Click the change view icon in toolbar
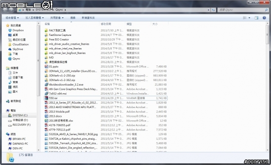Screen dimensions: 271x165 [245, 18]
